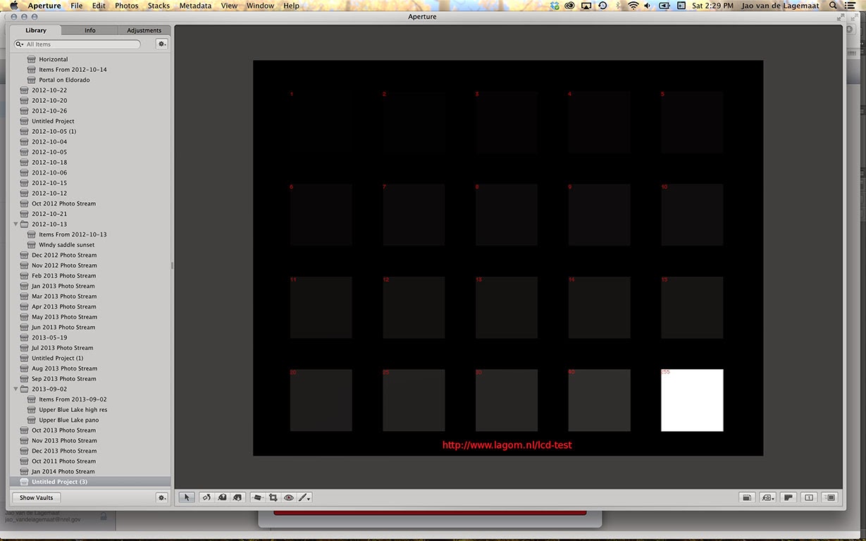Select Untitled Project (3) highlighted row
Screen dimensions: 866x541
click(90, 482)
